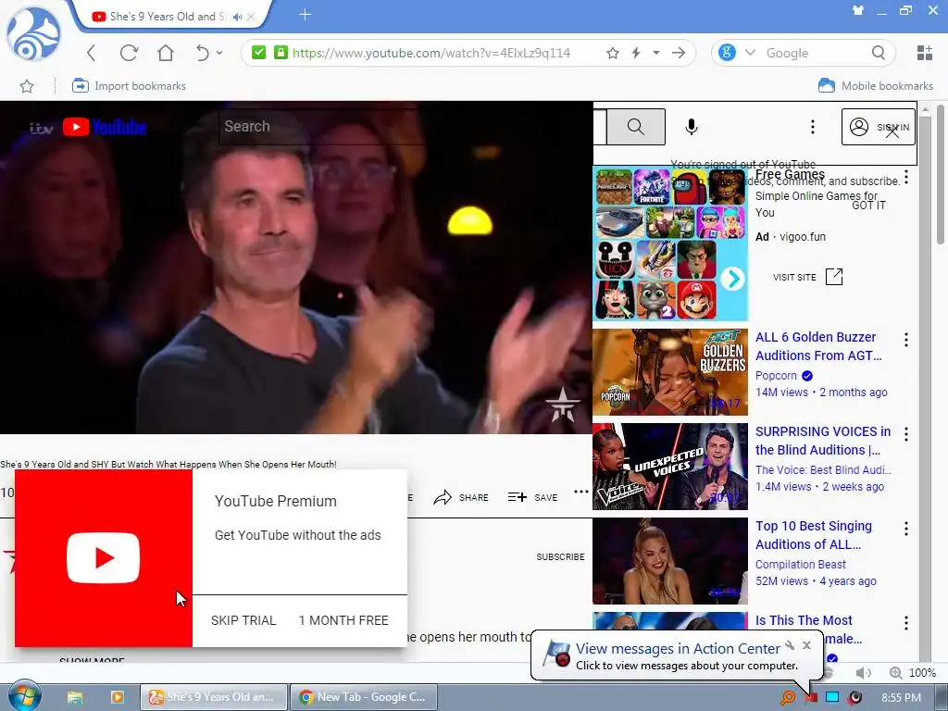Open the media player taskbar icon

click(x=118, y=697)
